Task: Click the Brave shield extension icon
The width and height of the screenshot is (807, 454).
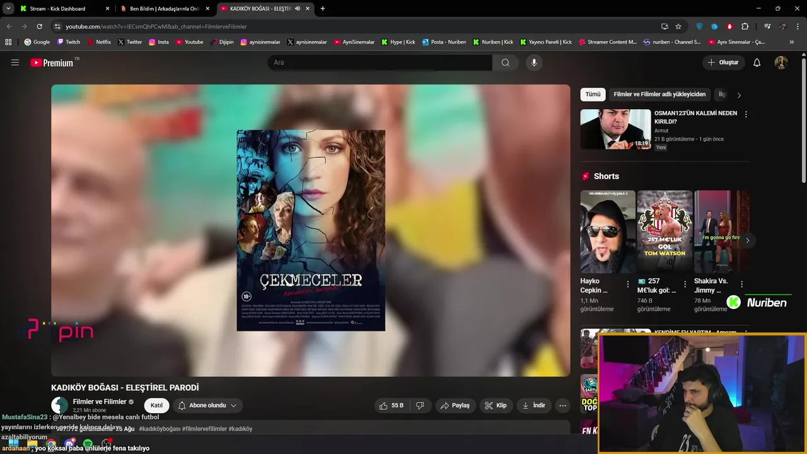Action: [x=699, y=26]
